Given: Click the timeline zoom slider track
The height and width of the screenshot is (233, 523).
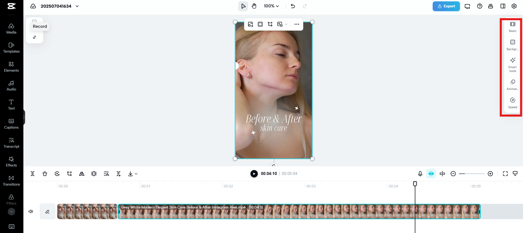Looking at the screenshot, I should (472, 174).
